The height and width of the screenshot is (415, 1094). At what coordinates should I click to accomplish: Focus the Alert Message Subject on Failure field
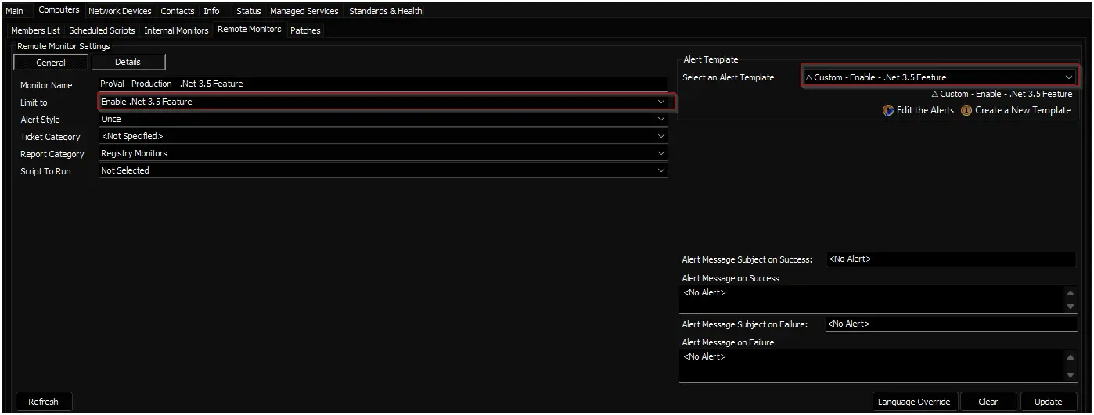point(950,324)
